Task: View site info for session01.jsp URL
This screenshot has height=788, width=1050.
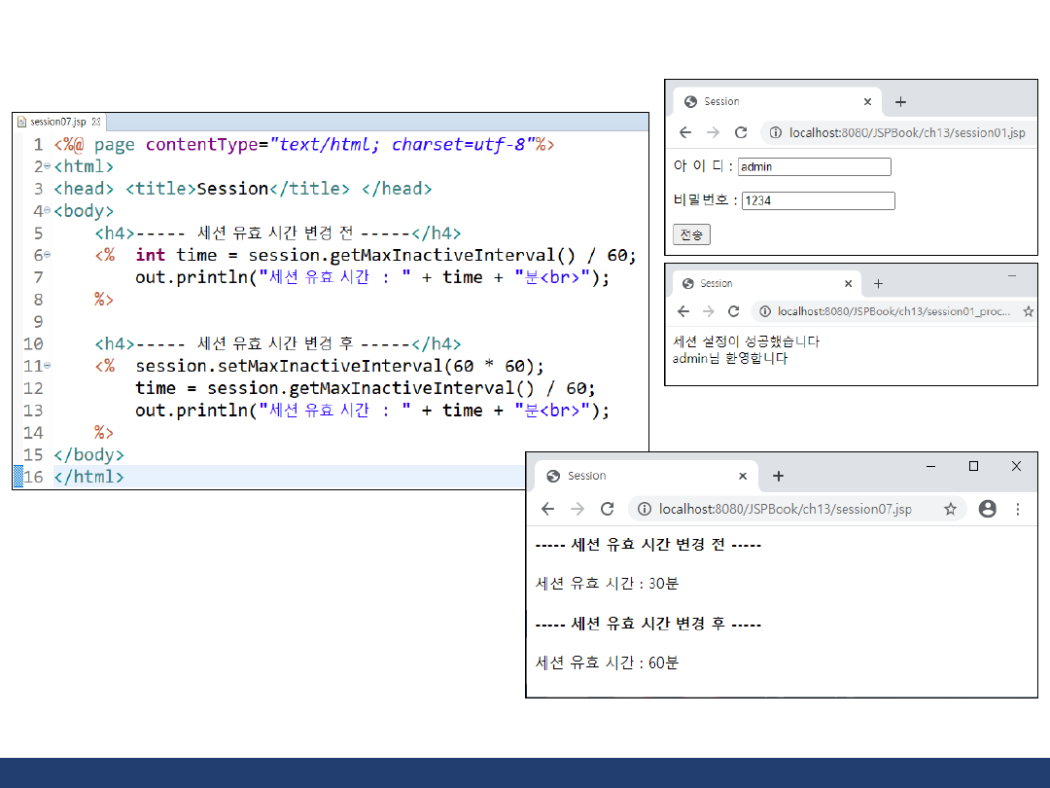Action: pos(776,133)
